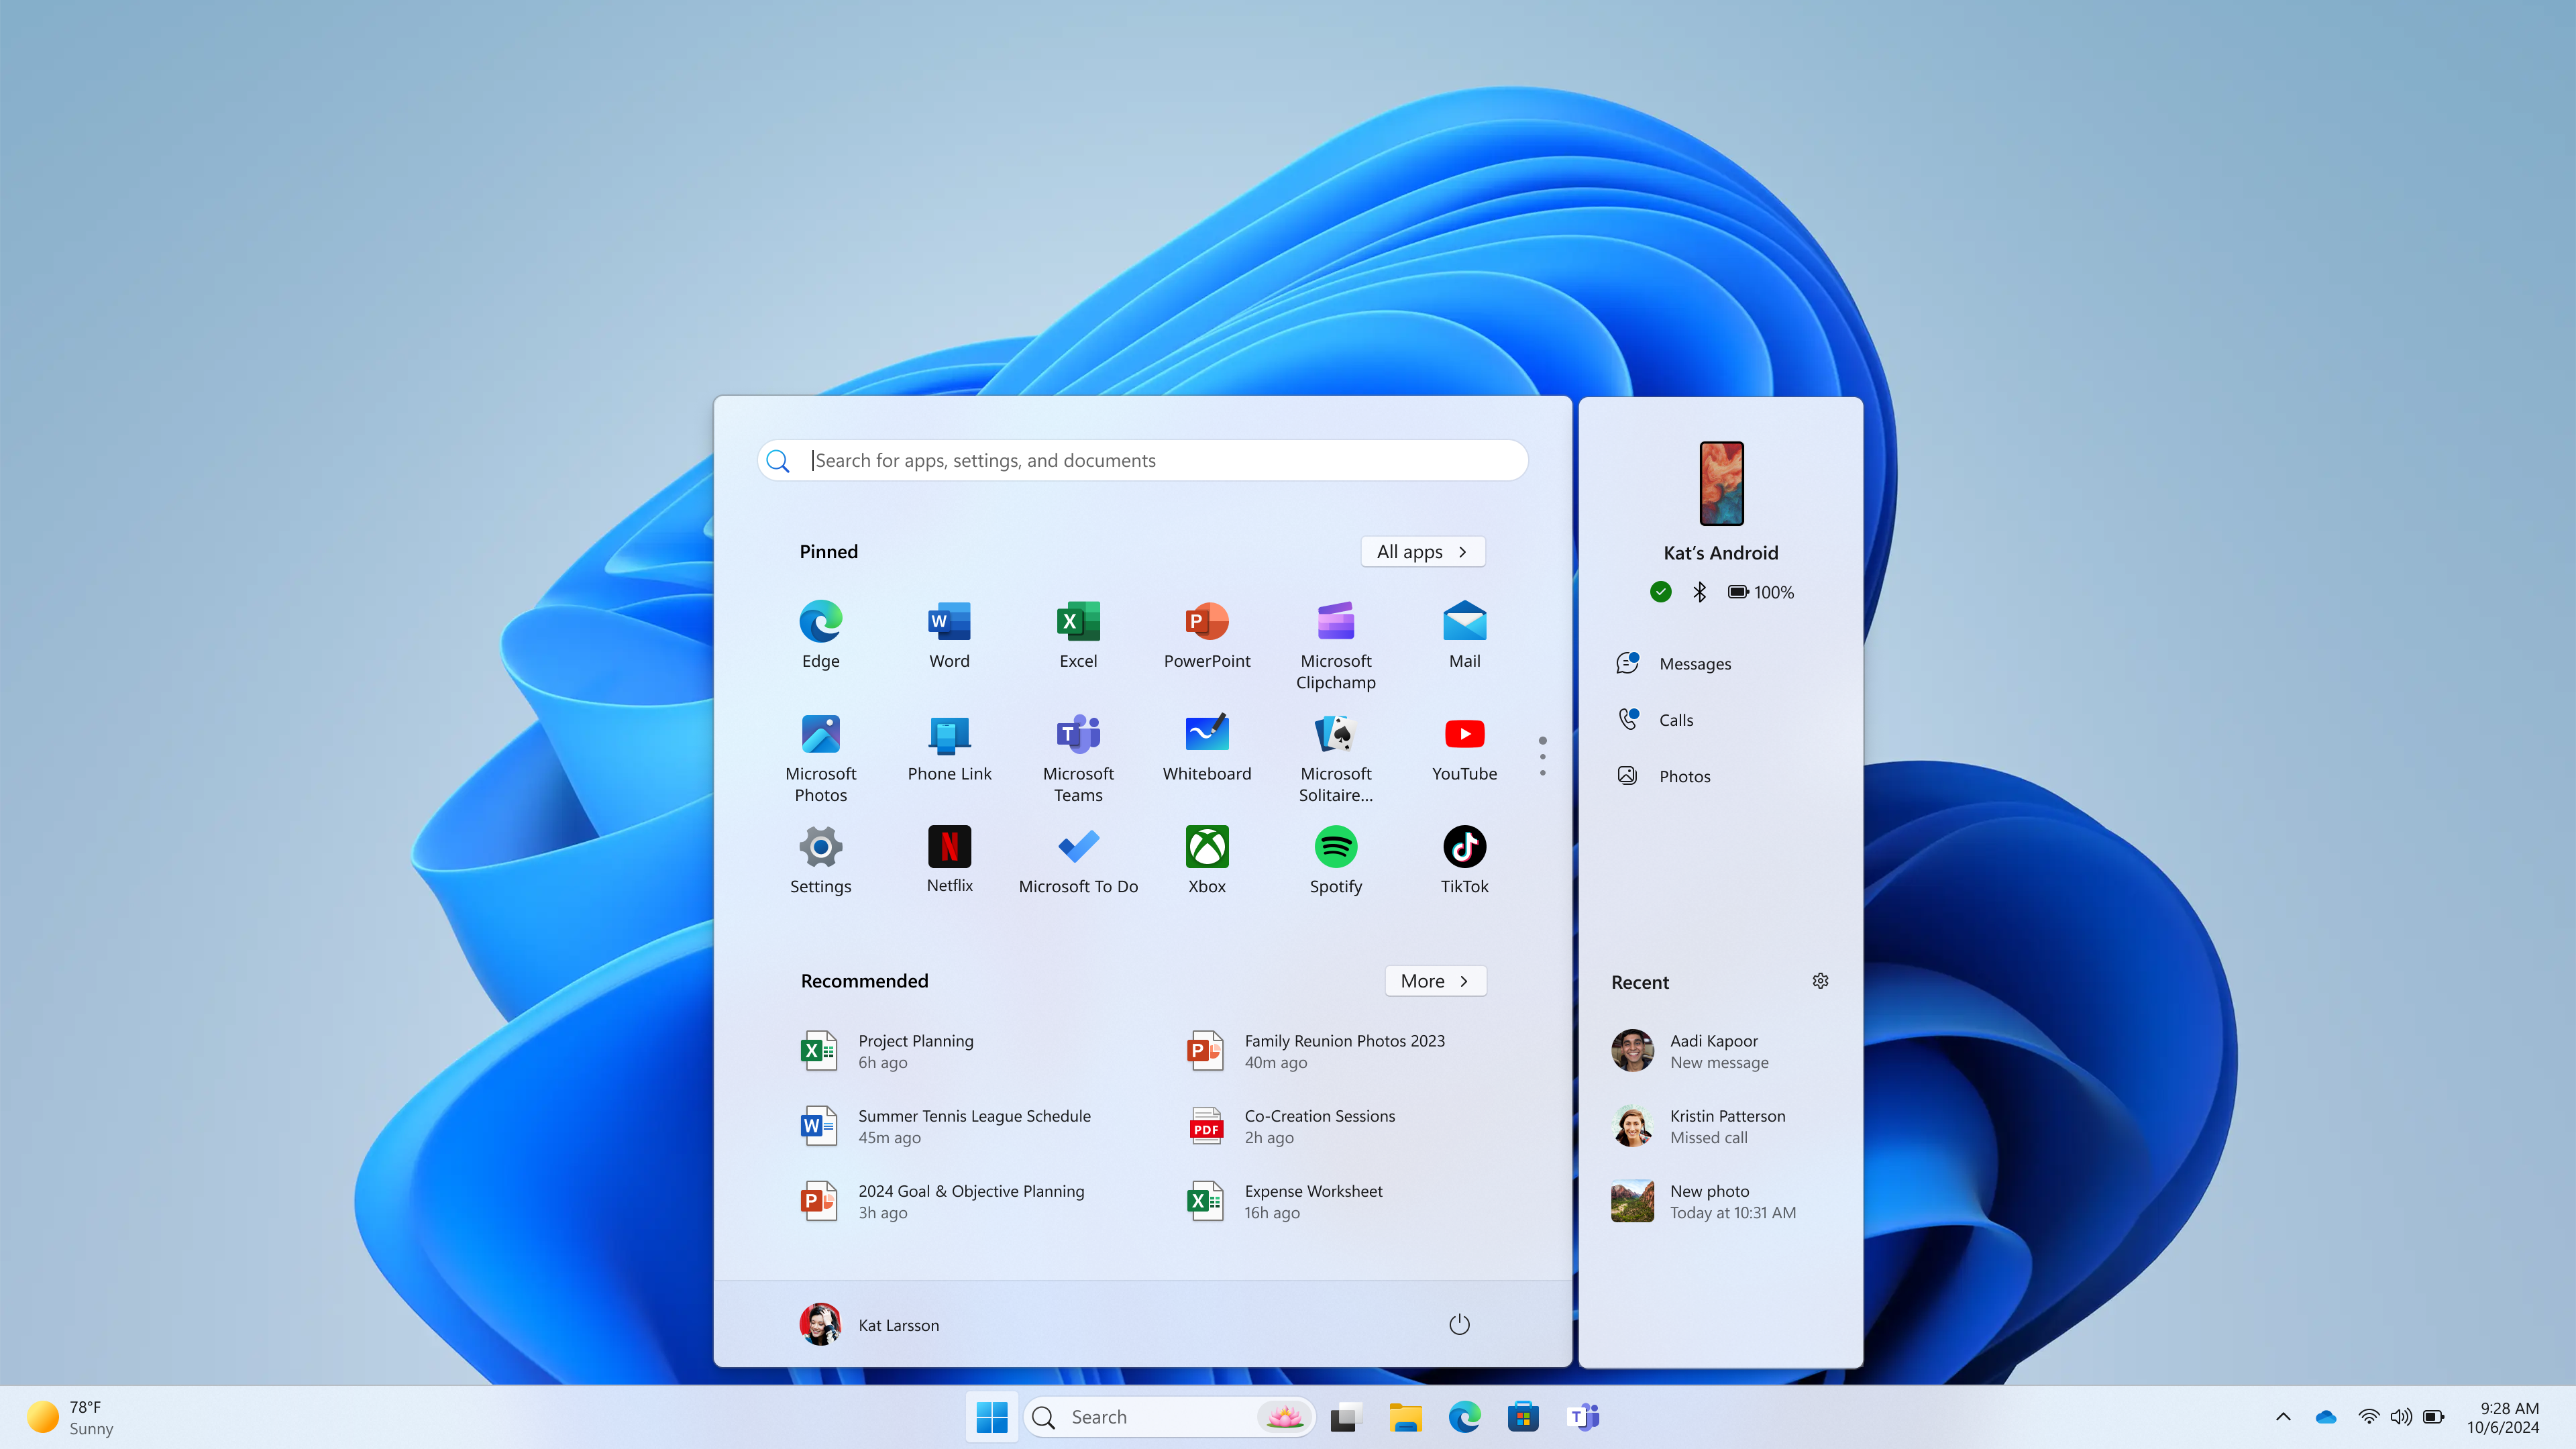Toggle Bluetooth status on Kat's Android
The width and height of the screenshot is (2576, 1449).
[x=1699, y=591]
